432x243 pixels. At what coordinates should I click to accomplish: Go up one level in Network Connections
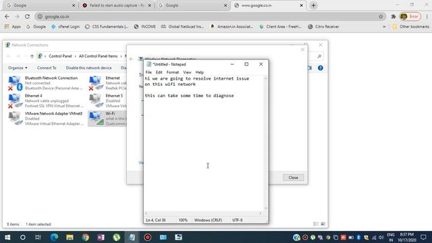click(32, 56)
